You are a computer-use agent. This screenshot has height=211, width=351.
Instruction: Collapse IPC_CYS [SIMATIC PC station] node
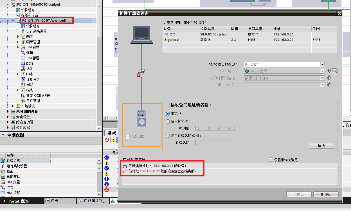[8, 5]
